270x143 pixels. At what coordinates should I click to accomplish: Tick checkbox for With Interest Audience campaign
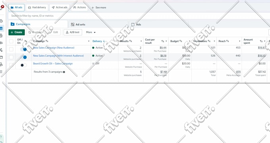(x=11, y=57)
